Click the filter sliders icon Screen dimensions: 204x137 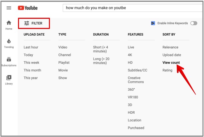[x=27, y=23]
